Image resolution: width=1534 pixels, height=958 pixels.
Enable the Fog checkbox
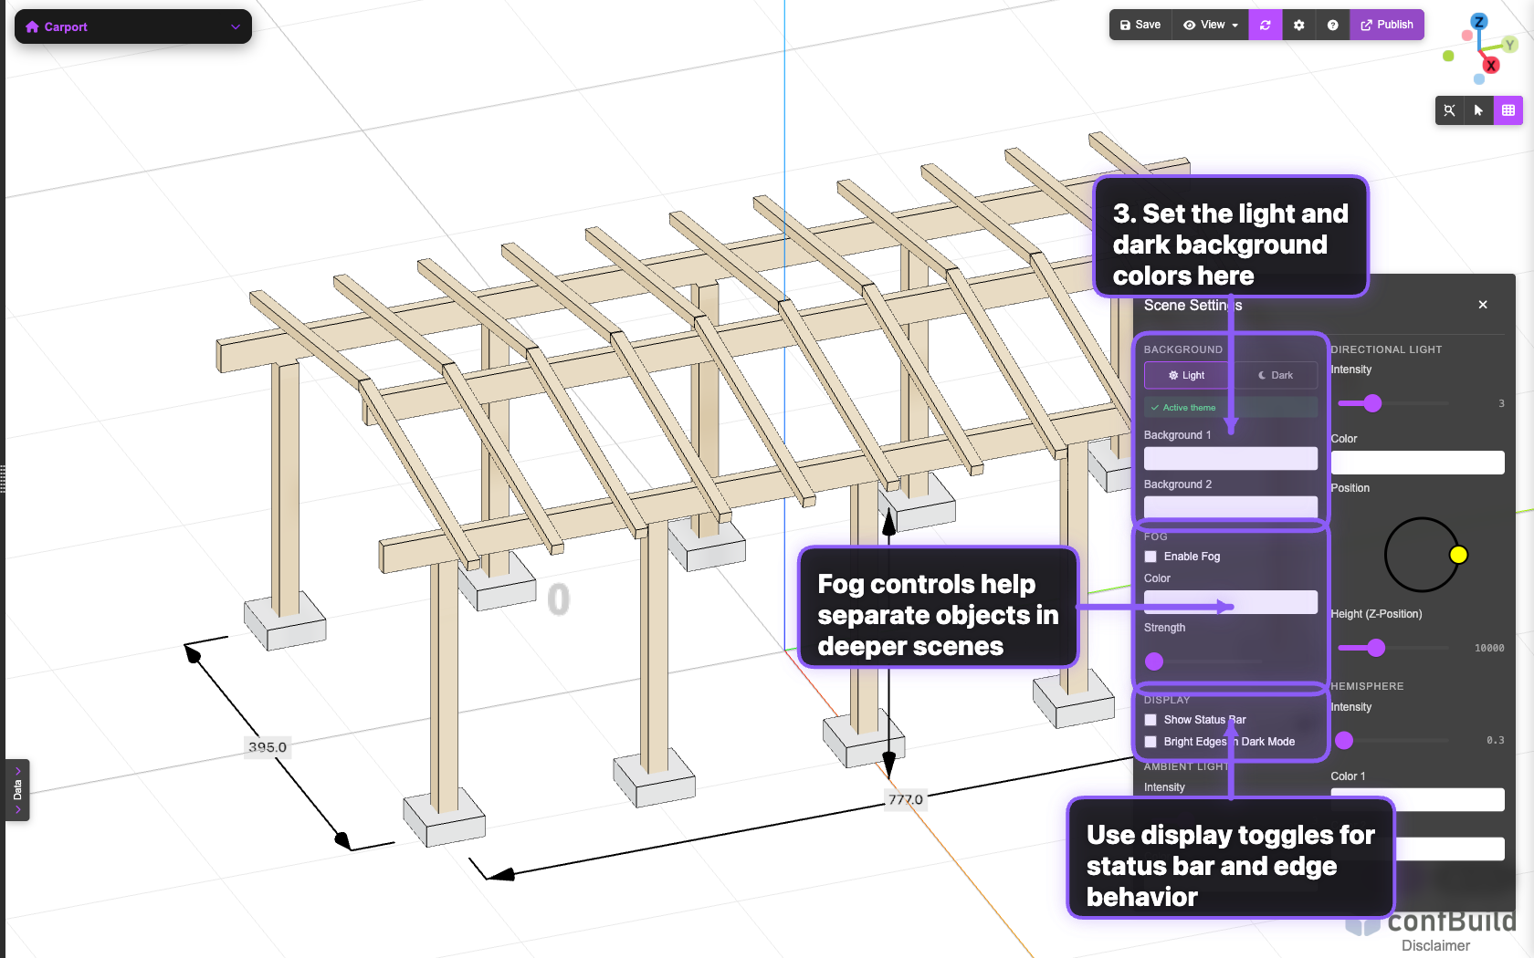point(1150,557)
